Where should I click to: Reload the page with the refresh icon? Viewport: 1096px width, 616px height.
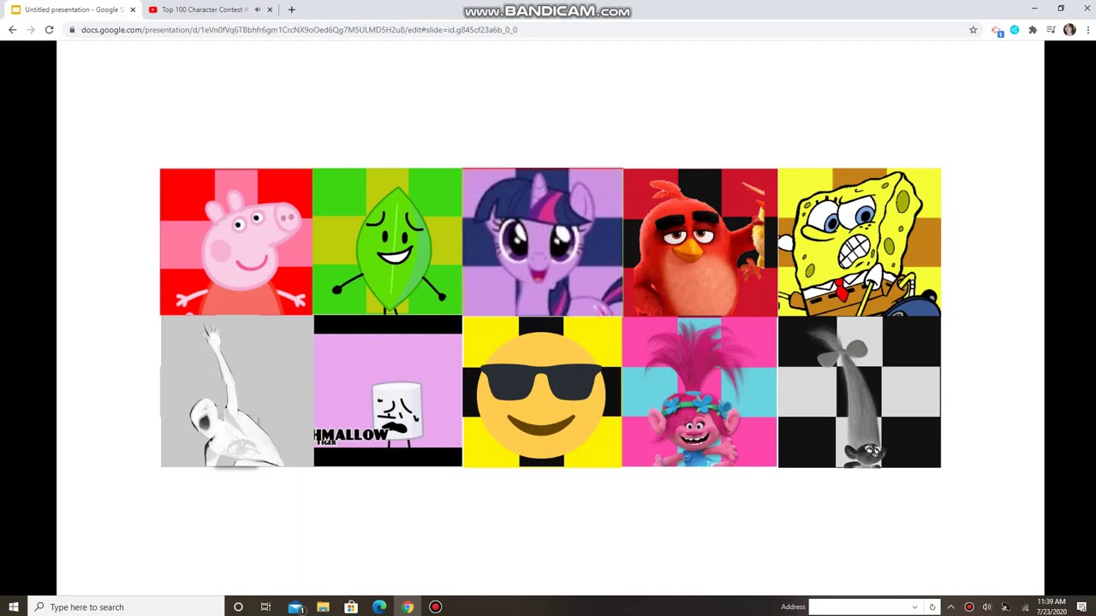[50, 30]
